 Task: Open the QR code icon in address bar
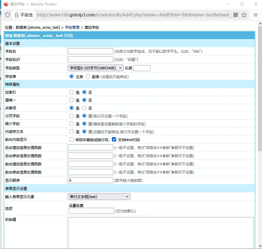[x=236, y=15]
